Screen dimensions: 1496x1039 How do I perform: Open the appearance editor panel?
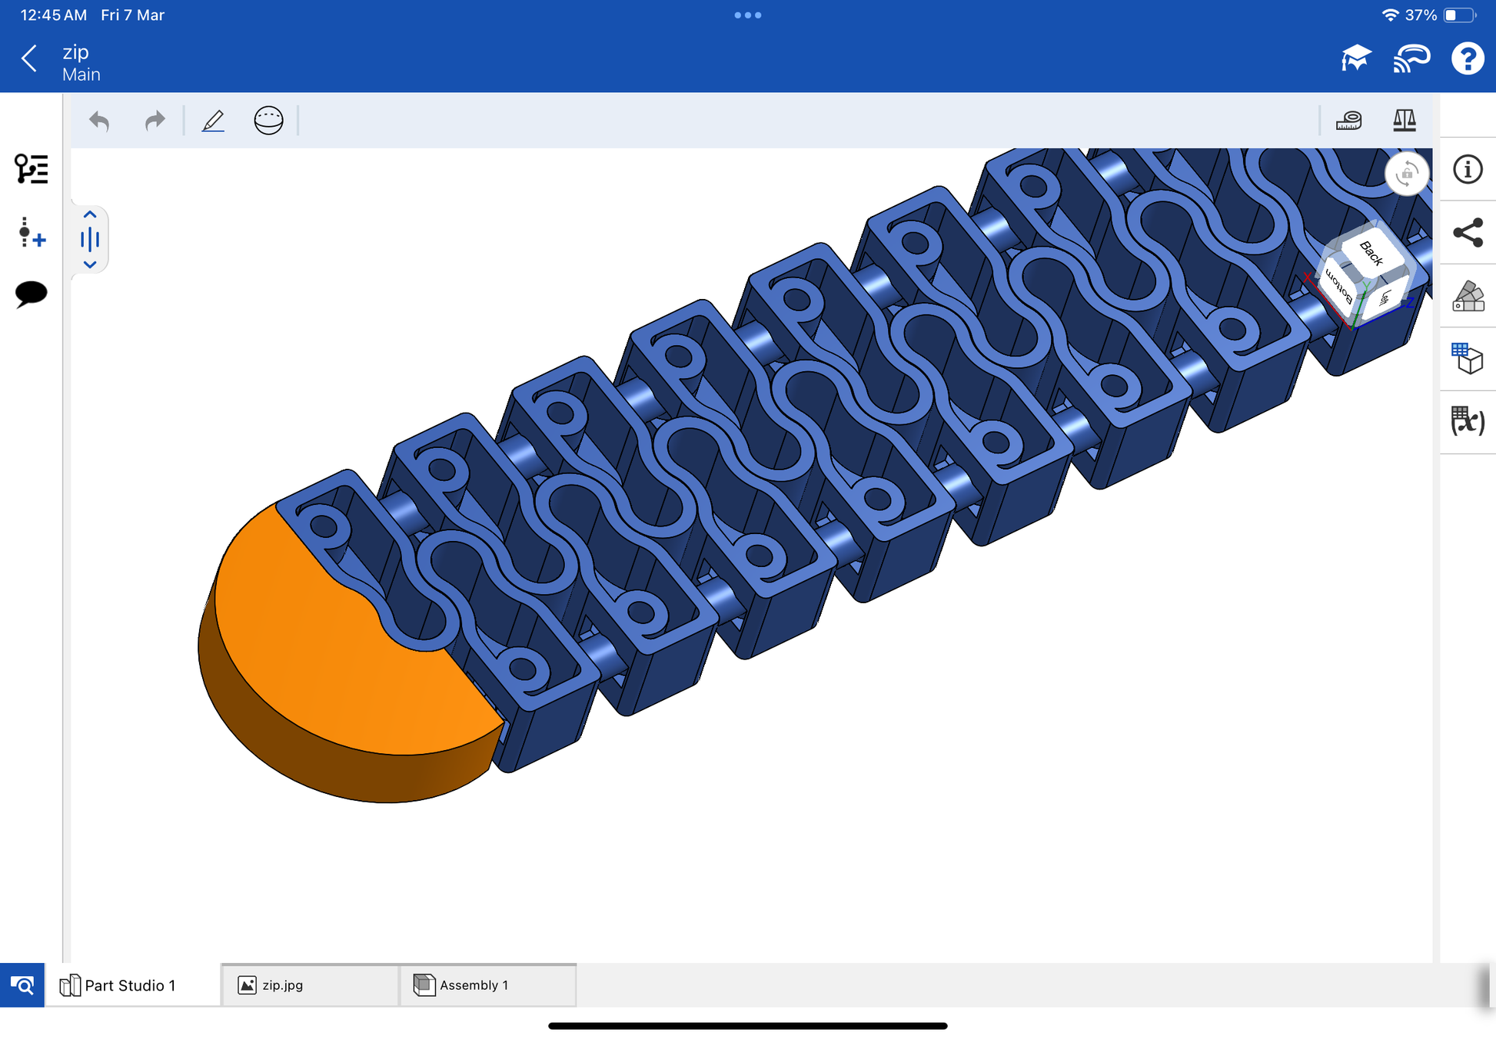(1467, 296)
